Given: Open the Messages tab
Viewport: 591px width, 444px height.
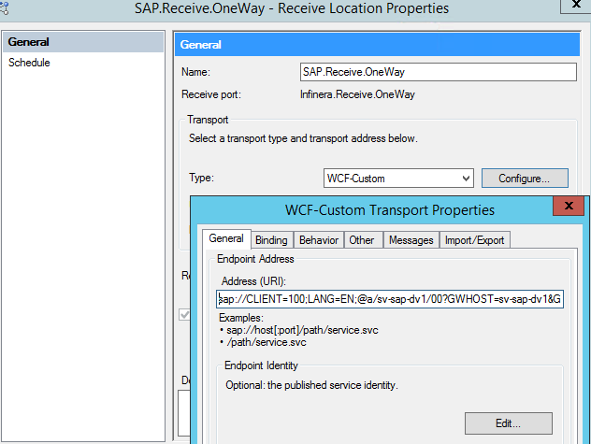Looking at the screenshot, I should (411, 240).
